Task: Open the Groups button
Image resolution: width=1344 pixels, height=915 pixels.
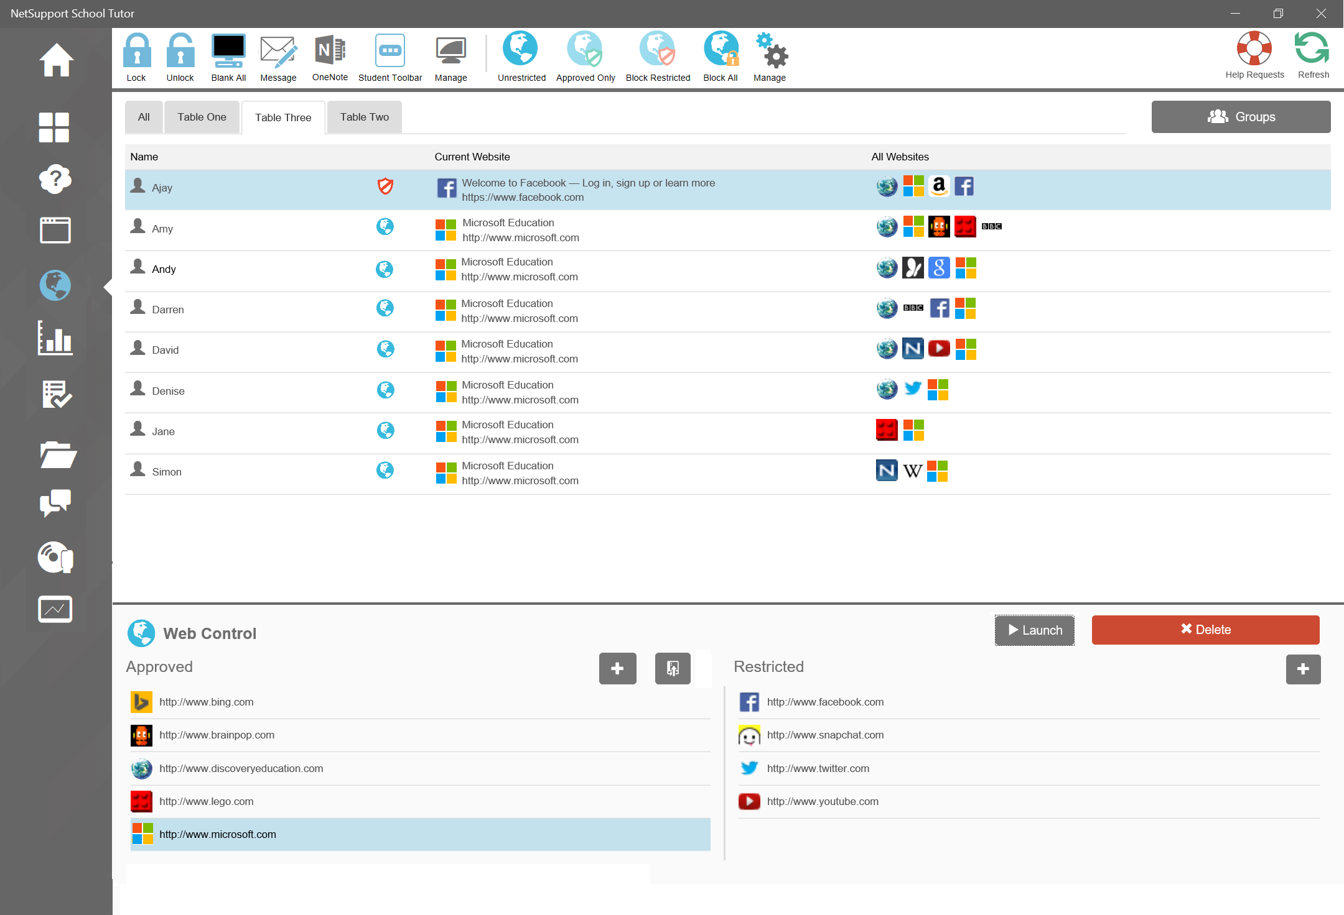Action: 1241,117
